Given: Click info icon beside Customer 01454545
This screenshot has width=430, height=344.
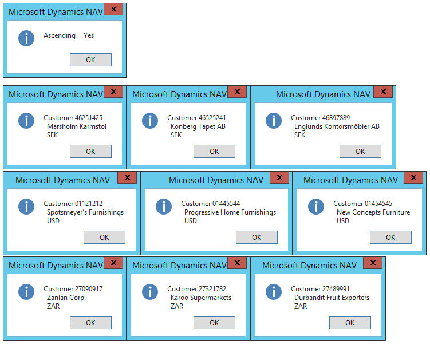Looking at the screenshot, I should (x=316, y=207).
